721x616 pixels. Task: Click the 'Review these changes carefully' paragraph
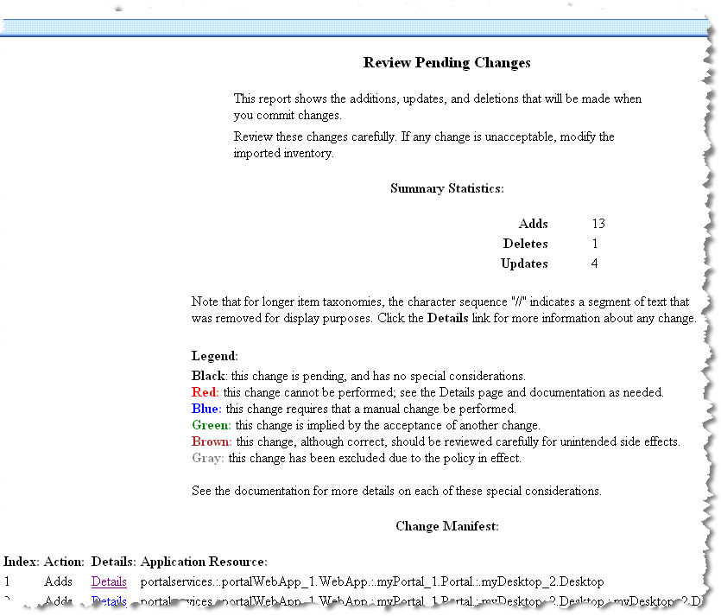click(423, 144)
